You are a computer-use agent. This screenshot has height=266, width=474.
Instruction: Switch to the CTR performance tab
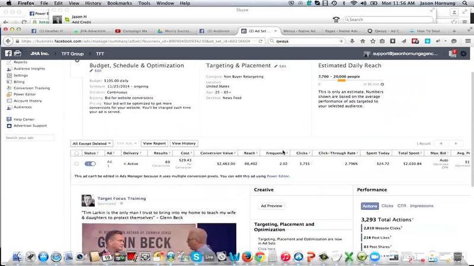click(x=402, y=206)
